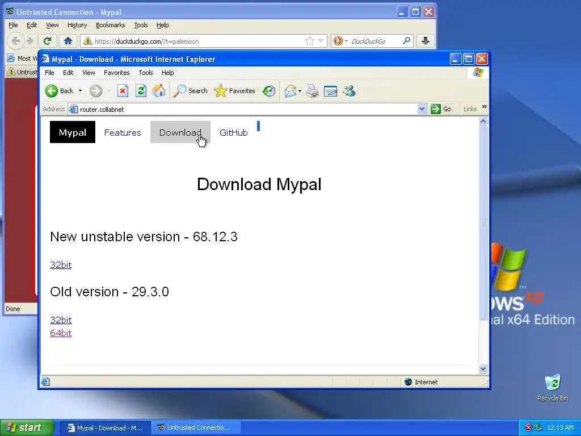Expand the Links toolbar chevron
Screen dimensions: 581x436
click(484, 107)
